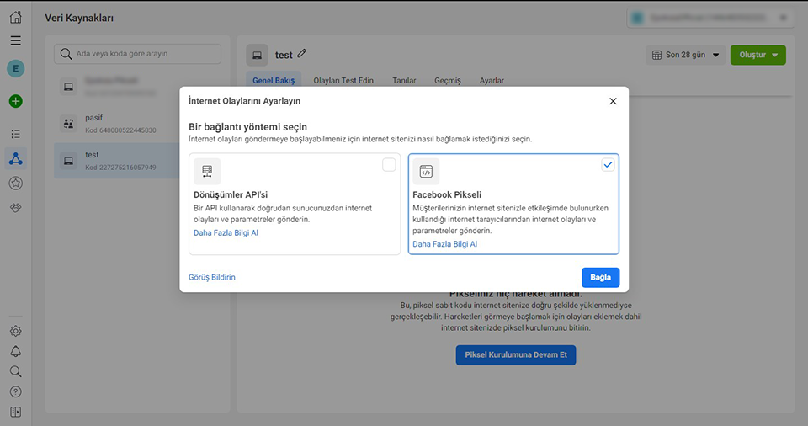Select the star icon in sidebar

click(x=16, y=183)
